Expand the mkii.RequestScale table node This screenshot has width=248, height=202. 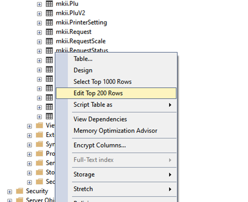[39, 42]
